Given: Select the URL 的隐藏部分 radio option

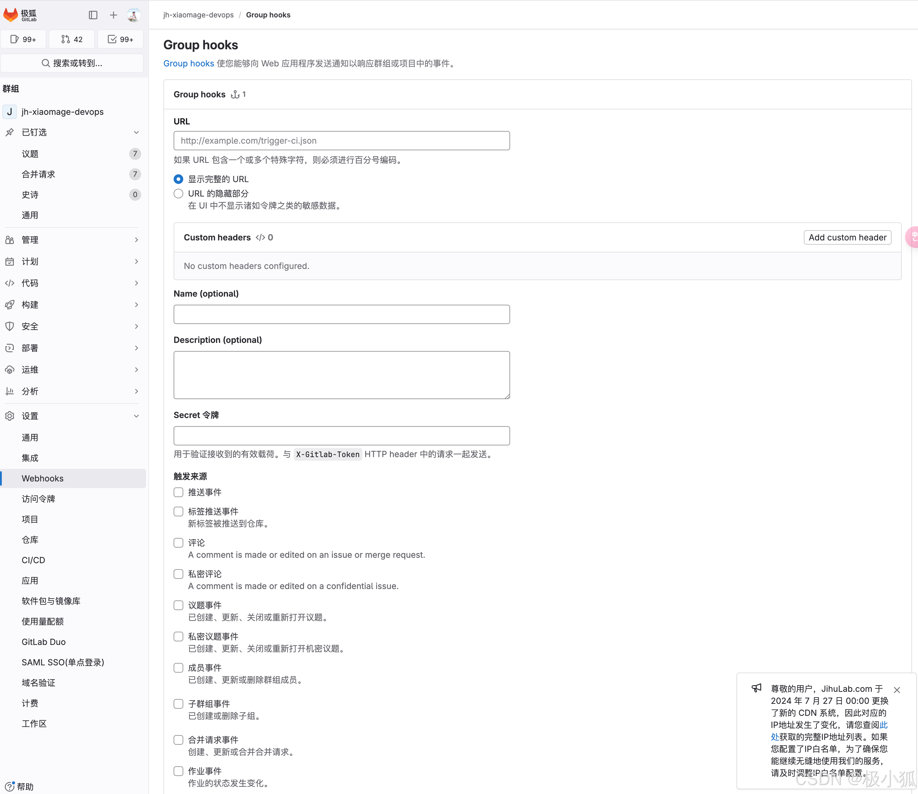Looking at the screenshot, I should point(178,194).
